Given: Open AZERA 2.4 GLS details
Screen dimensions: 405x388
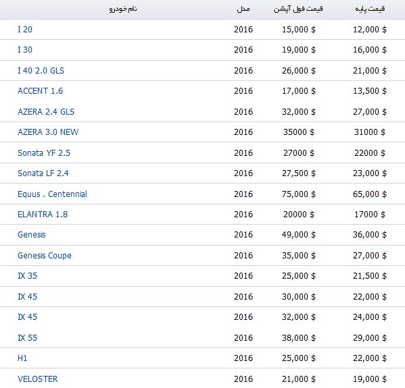Looking at the screenshot, I should [46, 111].
